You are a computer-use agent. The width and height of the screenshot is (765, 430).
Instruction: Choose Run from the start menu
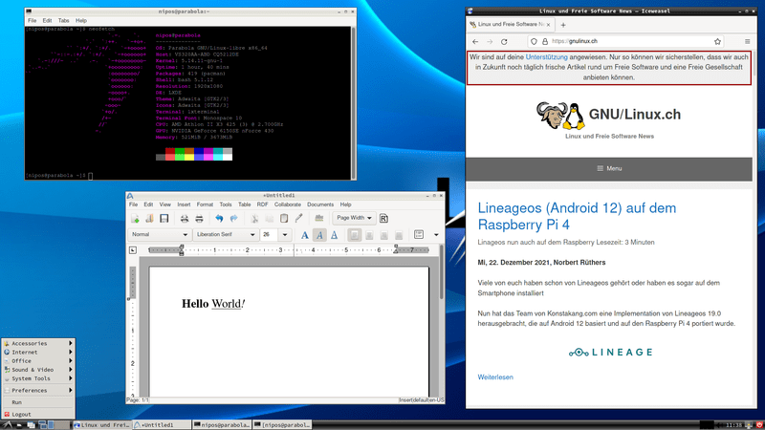(x=38, y=402)
